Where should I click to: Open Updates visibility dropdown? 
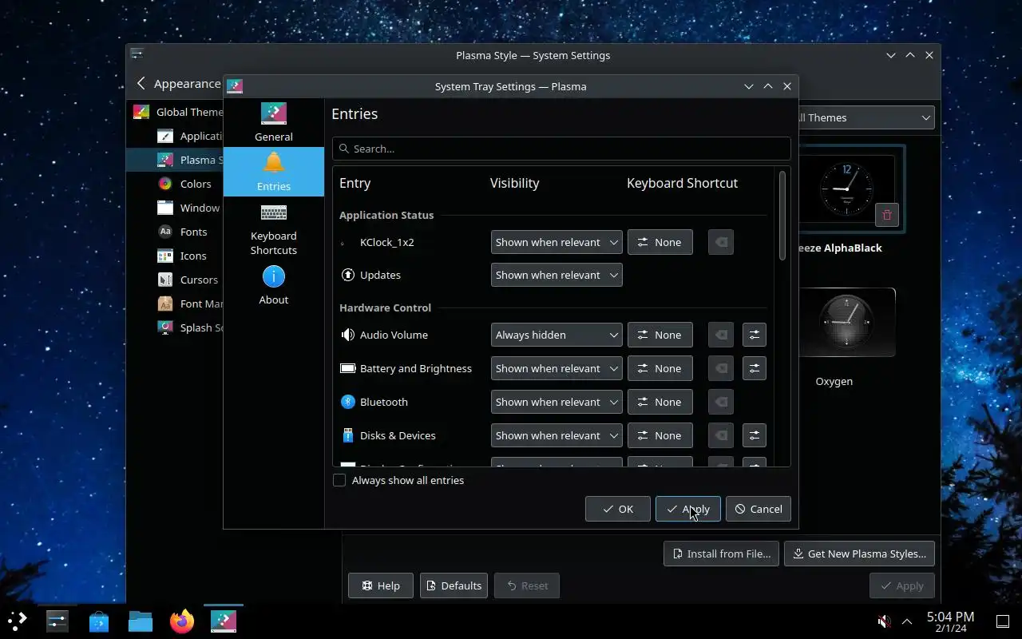click(557, 275)
